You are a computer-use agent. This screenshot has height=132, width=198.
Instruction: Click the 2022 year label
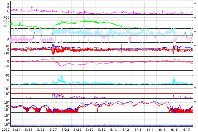(x=5, y=130)
